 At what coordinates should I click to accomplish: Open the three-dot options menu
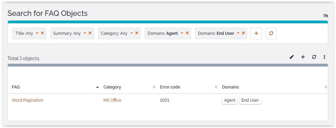point(325,57)
